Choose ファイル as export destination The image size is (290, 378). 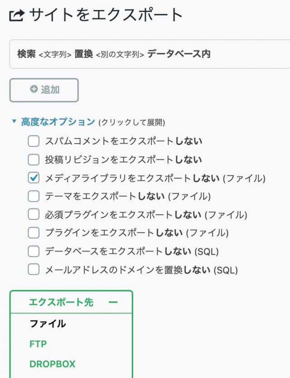pyautogui.click(x=48, y=324)
